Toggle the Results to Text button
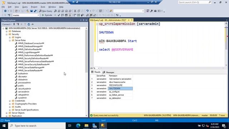 87,15
